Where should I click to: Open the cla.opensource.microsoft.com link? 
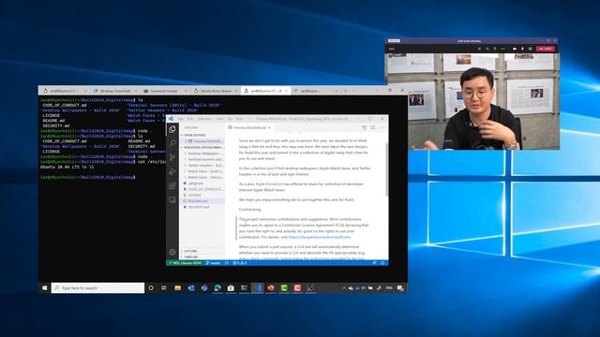pos(320,237)
